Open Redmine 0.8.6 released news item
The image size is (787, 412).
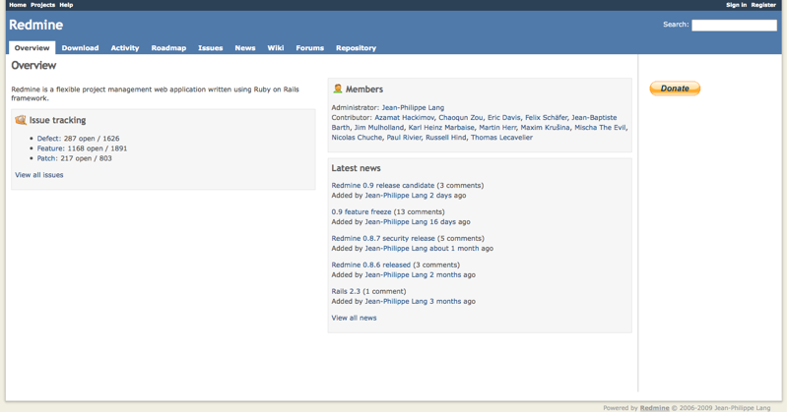click(x=371, y=265)
